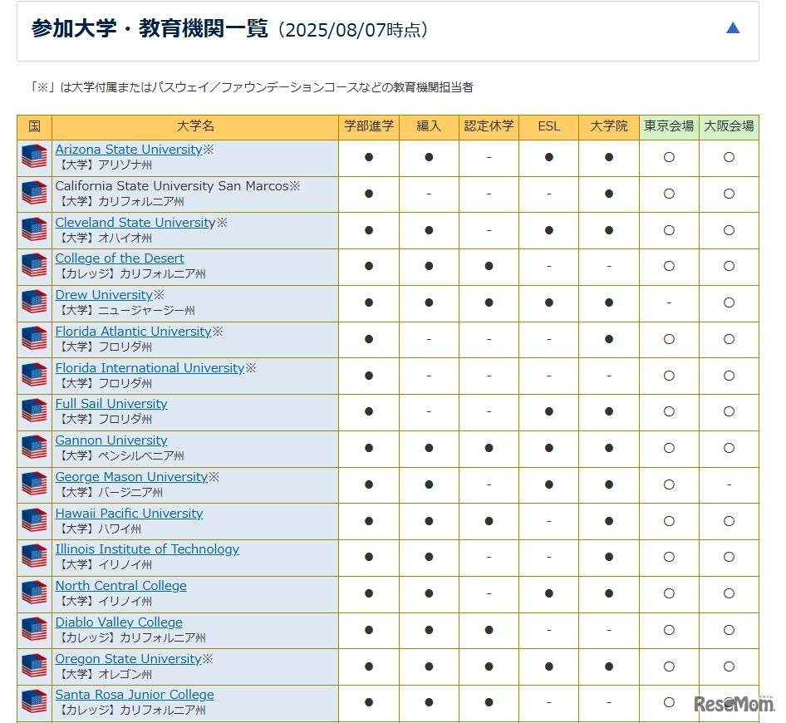Click 大阪会場 circle for Drew University
786x723 pixels.
coord(729,302)
